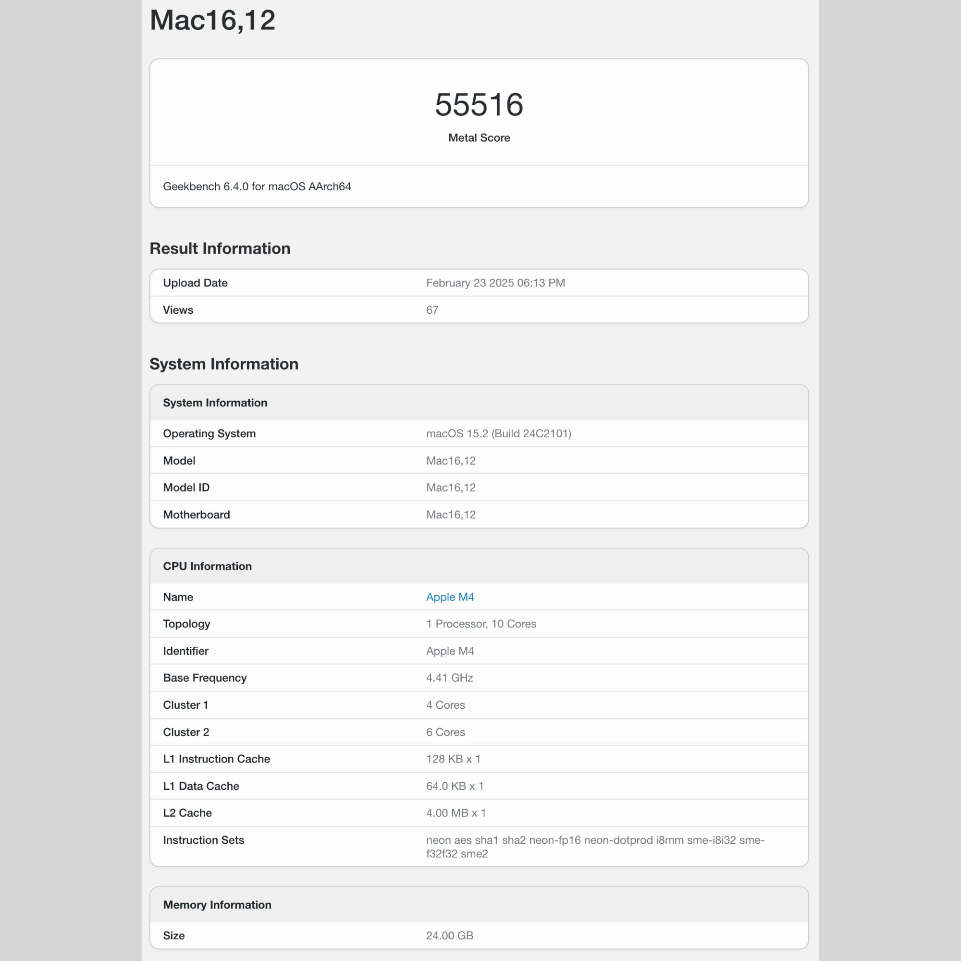This screenshot has width=961, height=961.
Task: Click the Mac16,12 page title
Action: coord(212,20)
